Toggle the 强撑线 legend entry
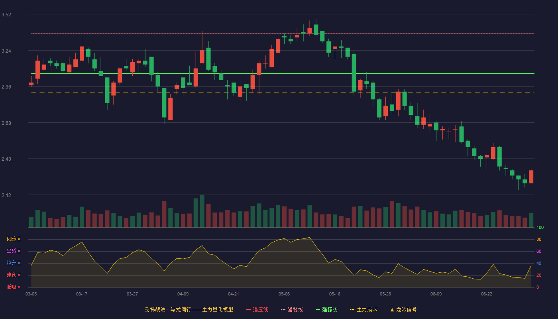Viewport: 558px width, 319px height. [x=326, y=309]
